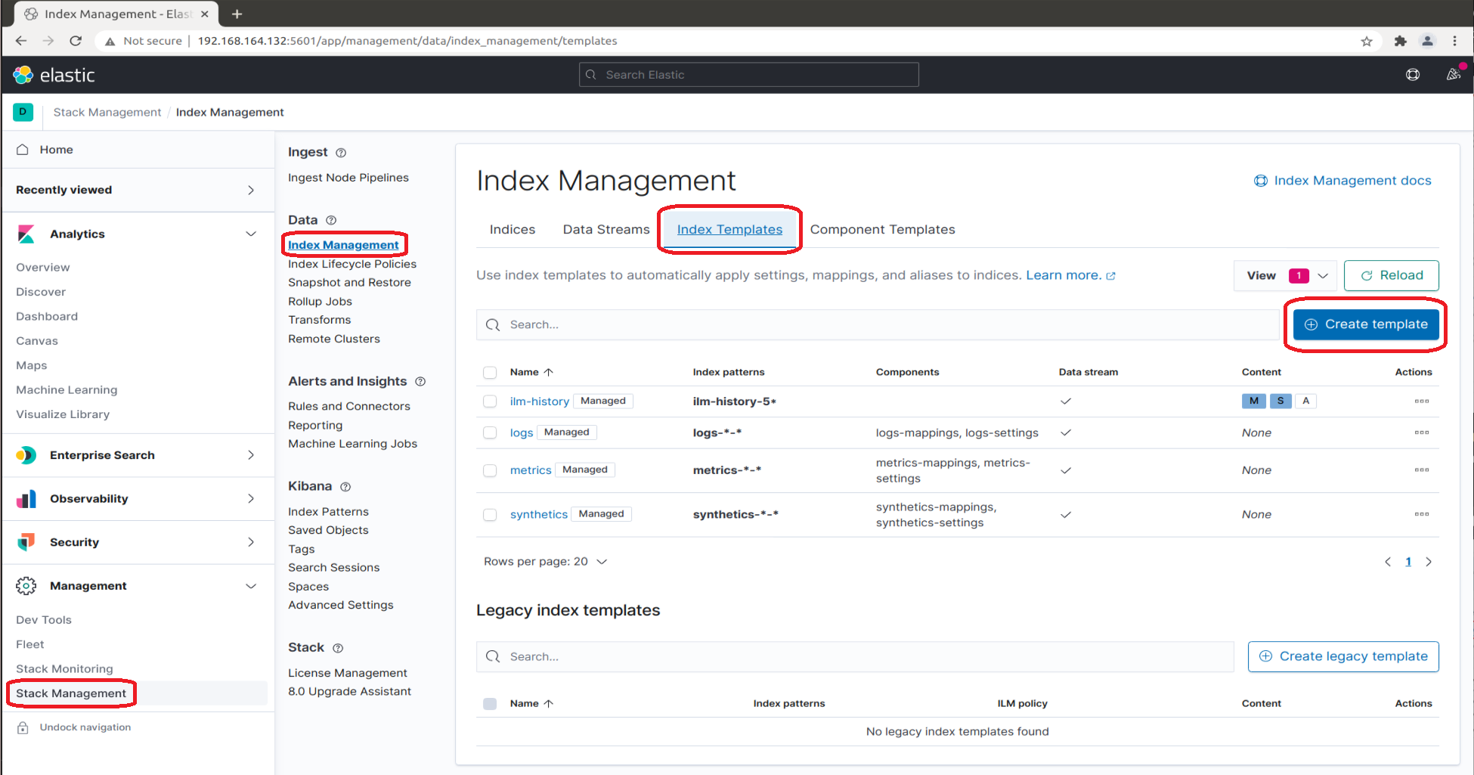Switch to the Component Templates tab
The width and height of the screenshot is (1474, 775).
(x=882, y=230)
